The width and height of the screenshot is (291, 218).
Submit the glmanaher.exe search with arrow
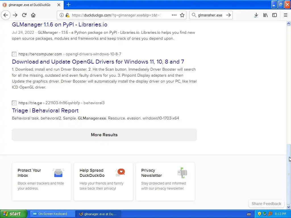click(x=228, y=15)
